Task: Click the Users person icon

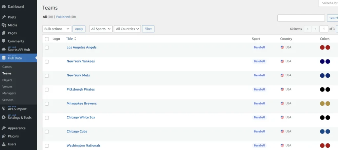Action: click(4, 144)
